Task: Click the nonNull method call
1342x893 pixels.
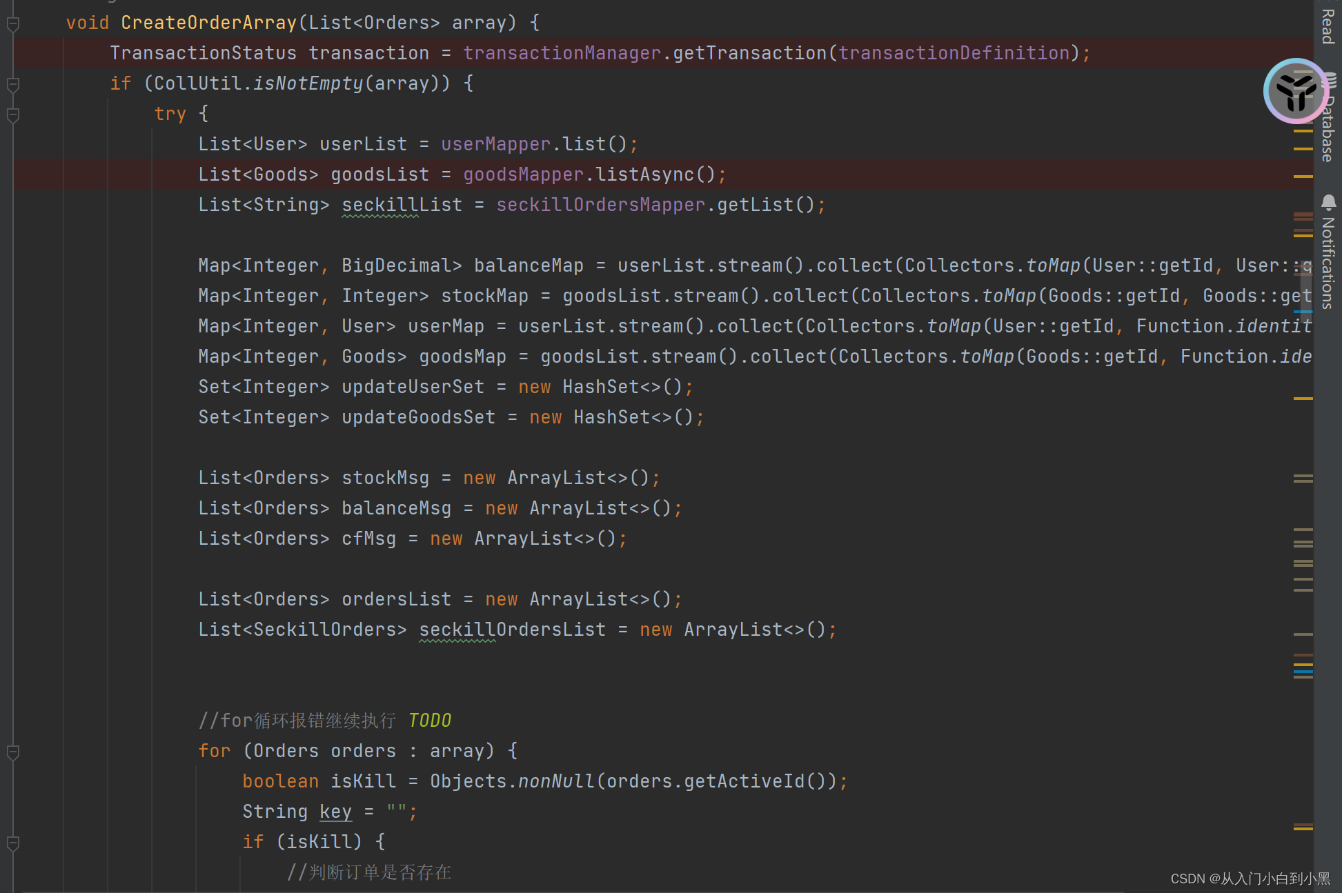Action: 557,781
